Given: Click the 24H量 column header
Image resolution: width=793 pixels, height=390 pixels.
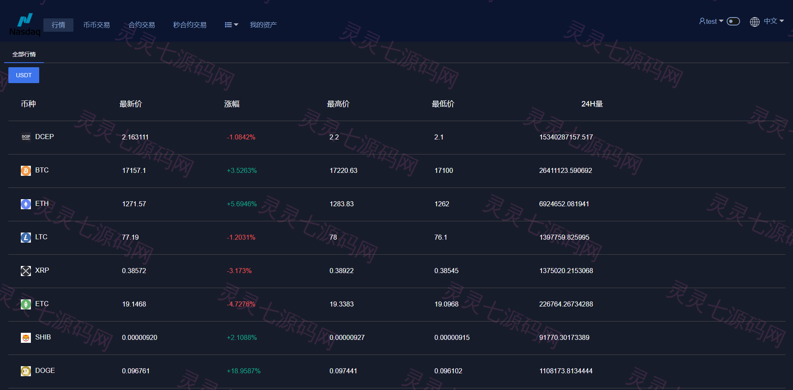Looking at the screenshot, I should point(592,104).
